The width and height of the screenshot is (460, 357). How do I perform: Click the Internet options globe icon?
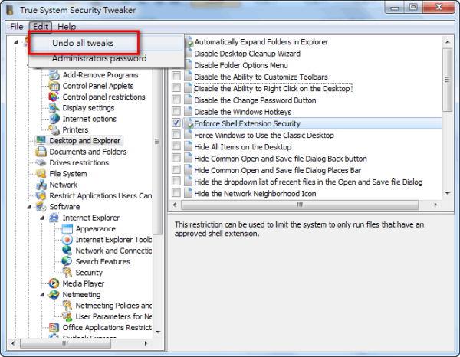[x=54, y=119]
